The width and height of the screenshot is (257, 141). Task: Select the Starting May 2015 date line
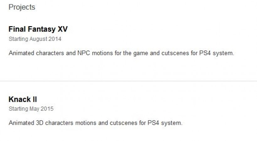point(31,109)
